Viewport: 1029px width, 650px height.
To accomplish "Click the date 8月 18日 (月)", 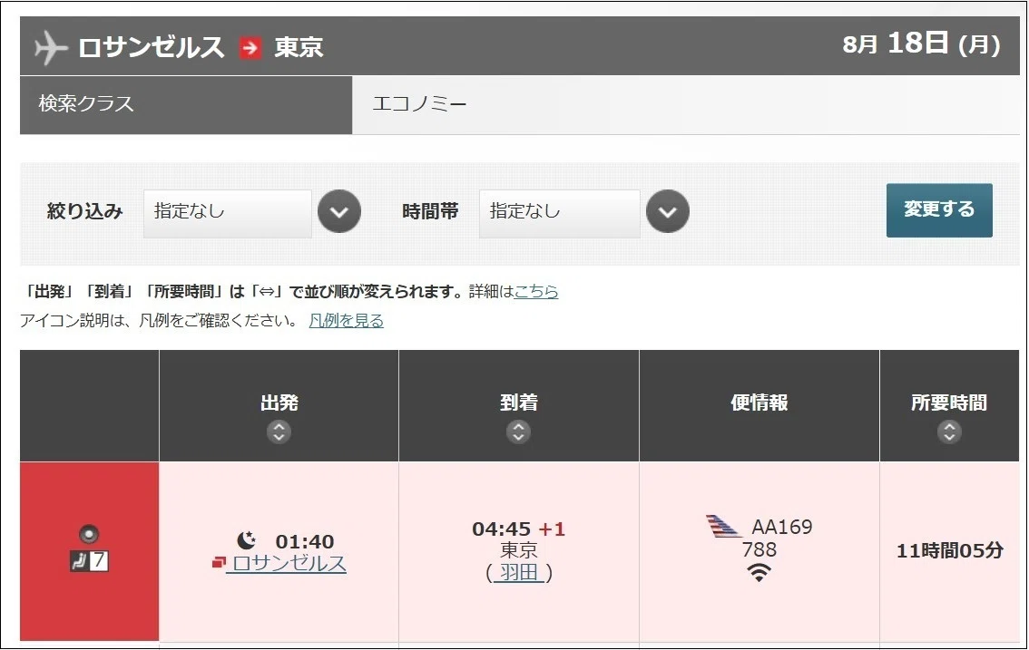I will coord(921,44).
